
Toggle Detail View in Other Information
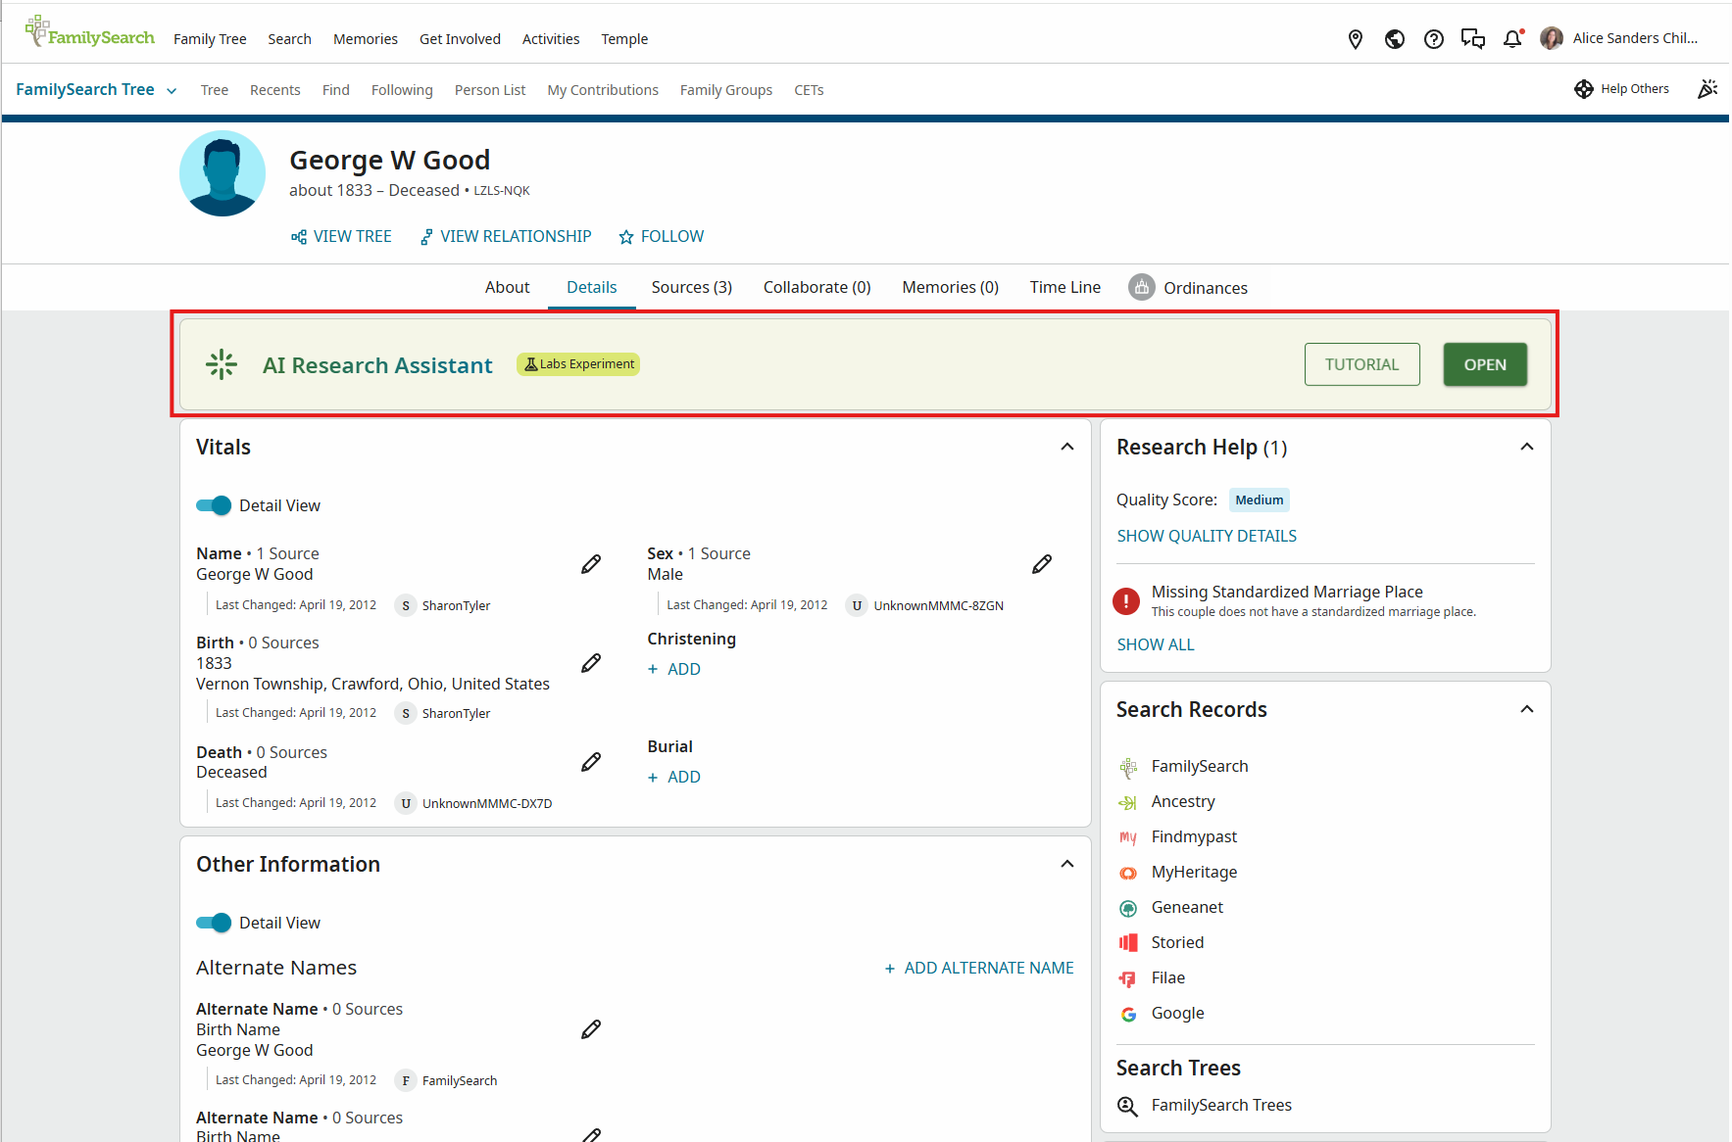[214, 923]
